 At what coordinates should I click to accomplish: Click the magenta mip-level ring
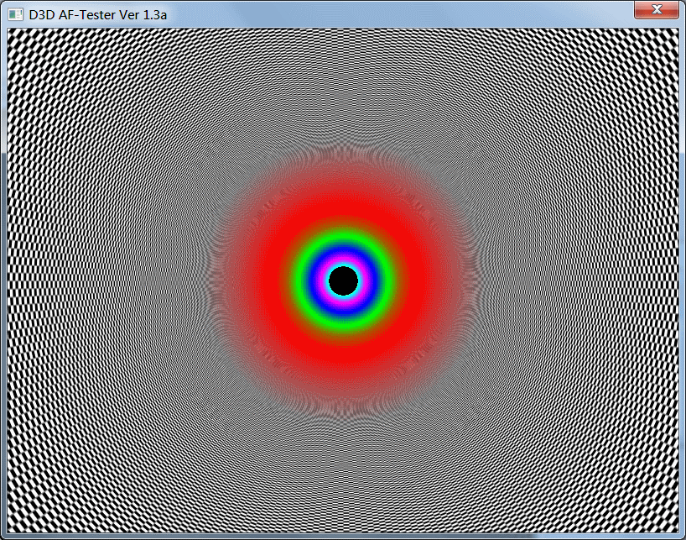coord(343,259)
